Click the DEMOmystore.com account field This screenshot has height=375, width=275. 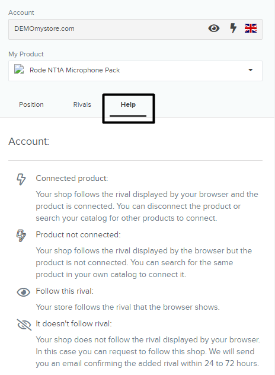(135, 29)
